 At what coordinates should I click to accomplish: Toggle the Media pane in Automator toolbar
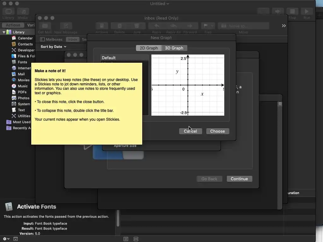23,11
